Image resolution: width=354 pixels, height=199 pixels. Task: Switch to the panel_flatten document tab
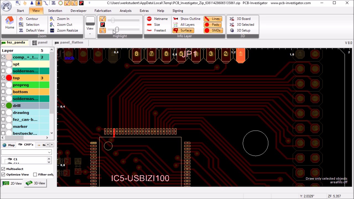(x=69, y=43)
